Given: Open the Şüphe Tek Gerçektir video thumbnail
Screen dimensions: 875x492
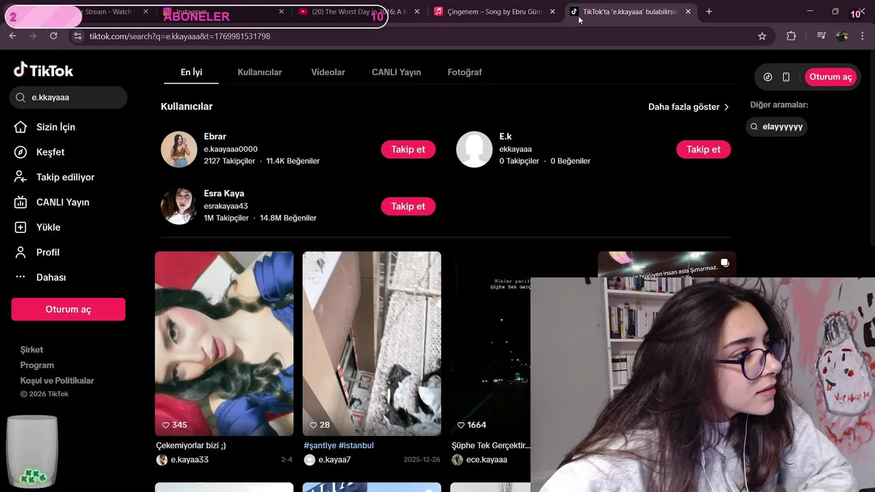Looking at the screenshot, I should (490, 344).
